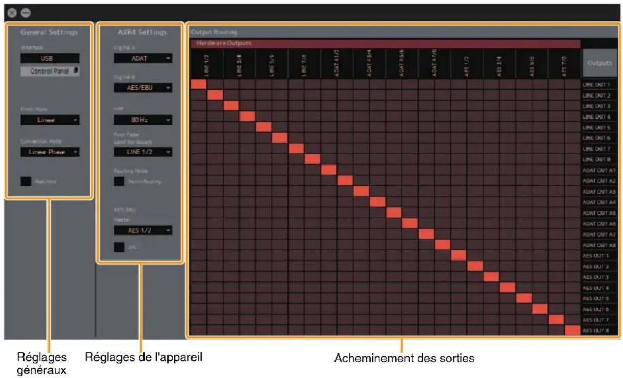The width and height of the screenshot is (623, 378).
Task: Toggle the lit routing cell in ADAT OUT A1 row
Action: click(329, 170)
